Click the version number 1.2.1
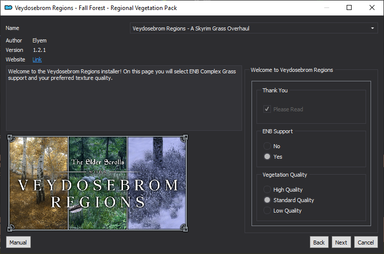 [x=39, y=50]
